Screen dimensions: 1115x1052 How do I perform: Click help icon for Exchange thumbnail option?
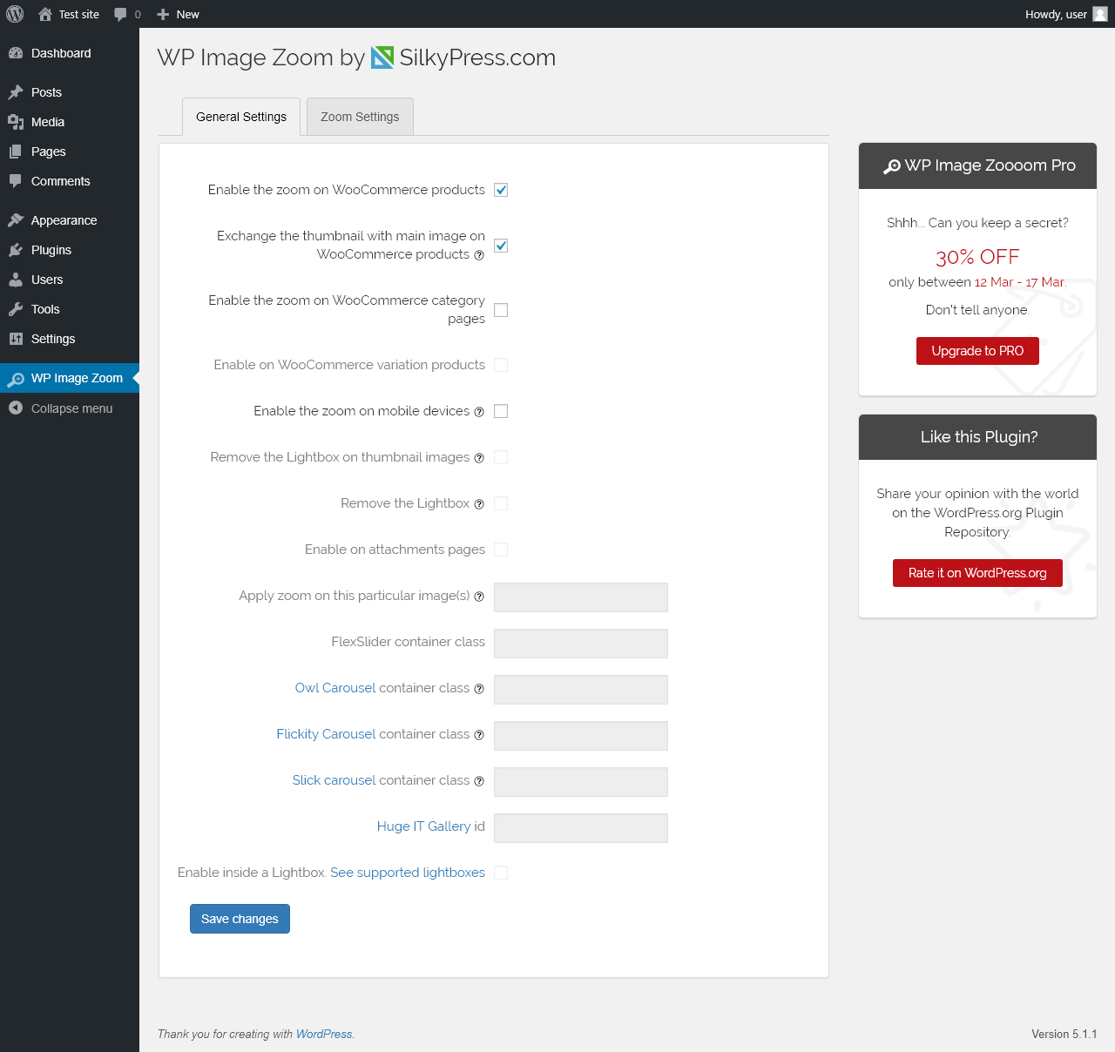[x=479, y=255]
